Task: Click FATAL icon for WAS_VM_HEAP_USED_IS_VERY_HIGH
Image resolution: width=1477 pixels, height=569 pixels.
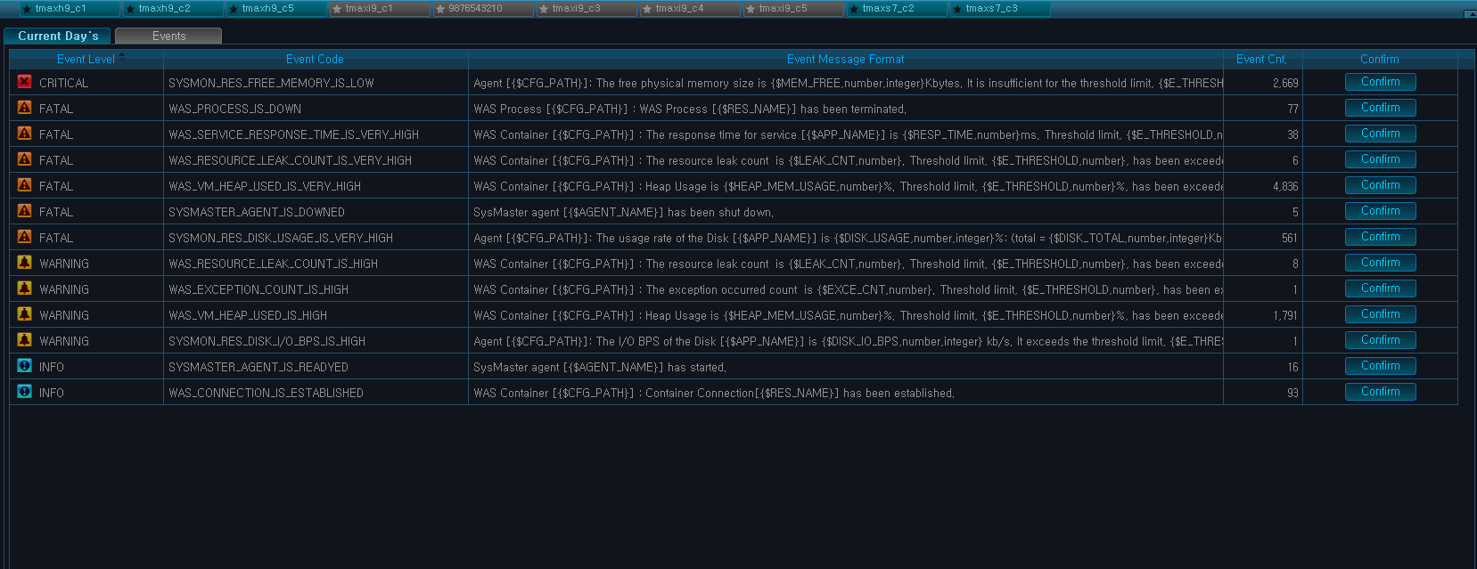Action: pos(24,185)
